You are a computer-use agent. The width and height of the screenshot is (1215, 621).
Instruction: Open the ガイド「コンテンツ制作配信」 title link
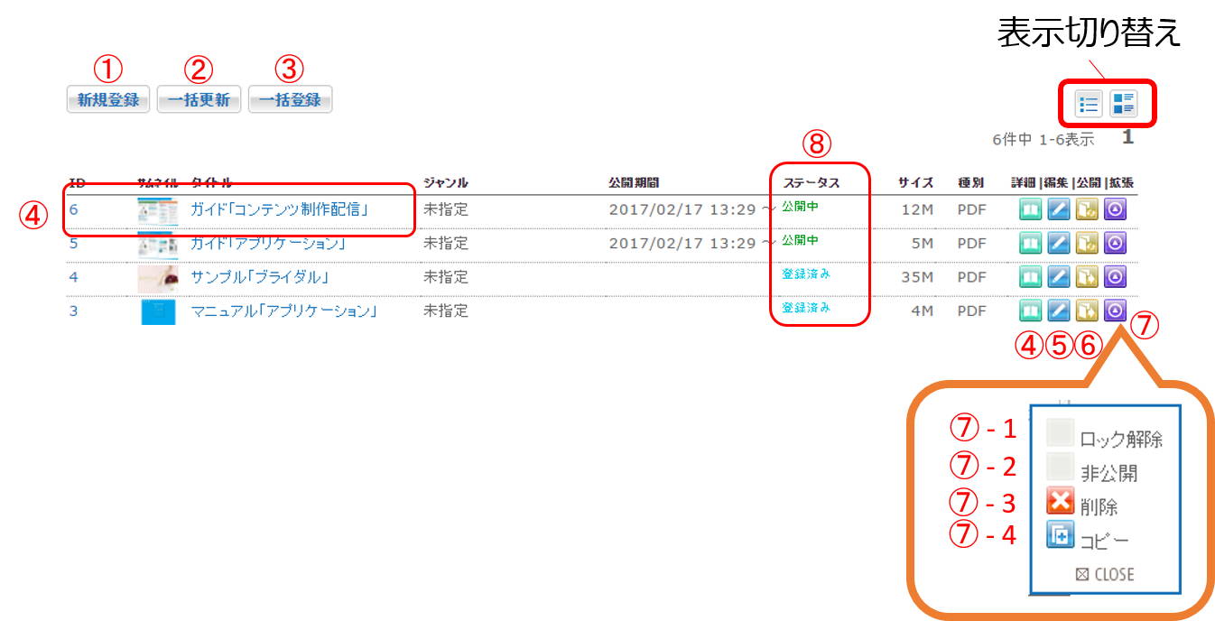coord(278,210)
